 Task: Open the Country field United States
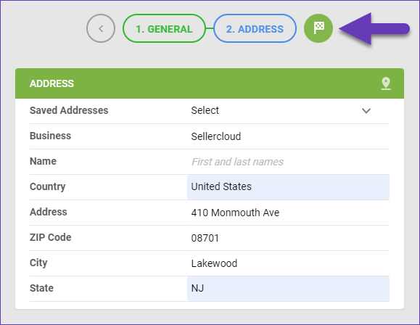click(288, 186)
